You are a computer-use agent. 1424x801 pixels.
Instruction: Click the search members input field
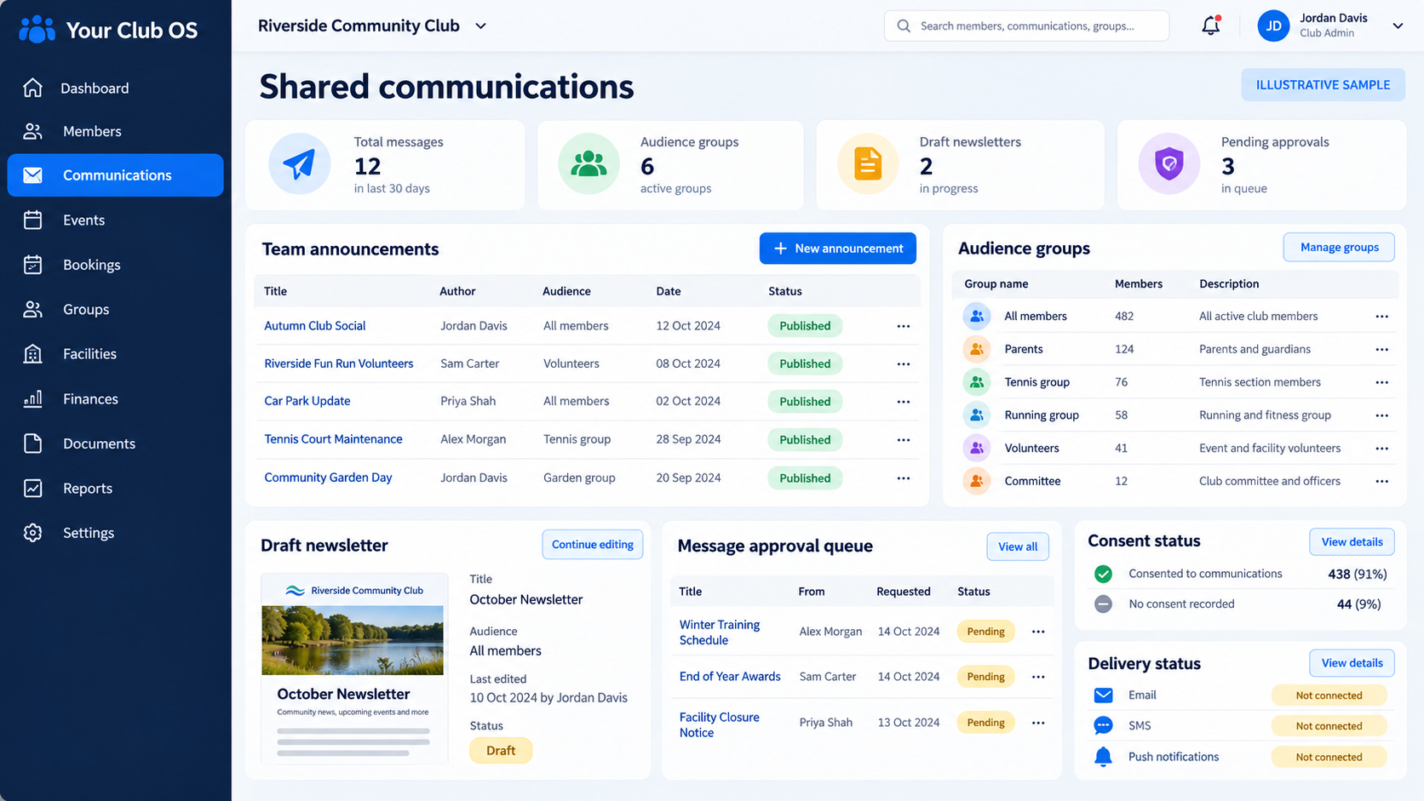1026,26
